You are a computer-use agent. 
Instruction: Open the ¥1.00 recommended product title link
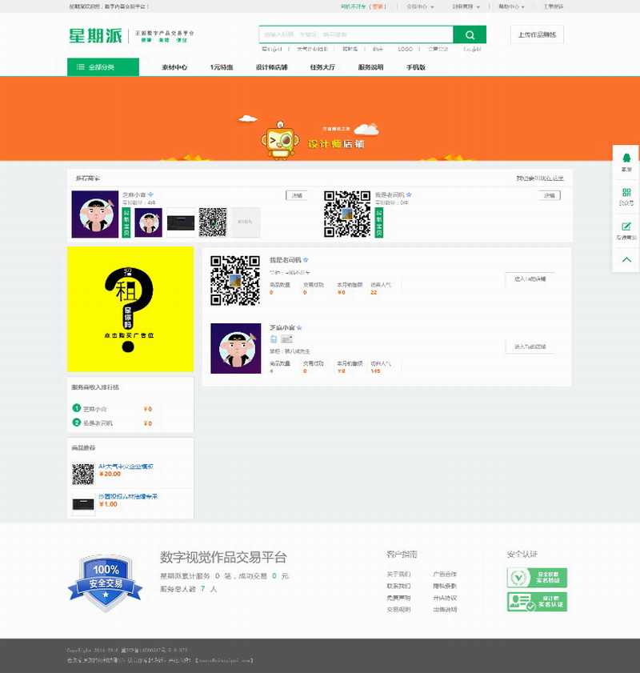128,496
